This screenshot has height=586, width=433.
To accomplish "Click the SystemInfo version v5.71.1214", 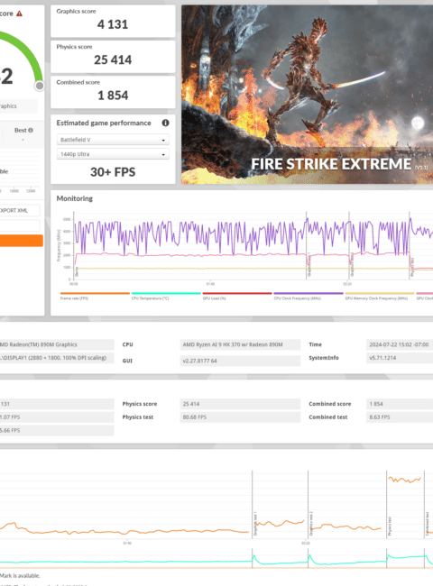I will point(400,358).
